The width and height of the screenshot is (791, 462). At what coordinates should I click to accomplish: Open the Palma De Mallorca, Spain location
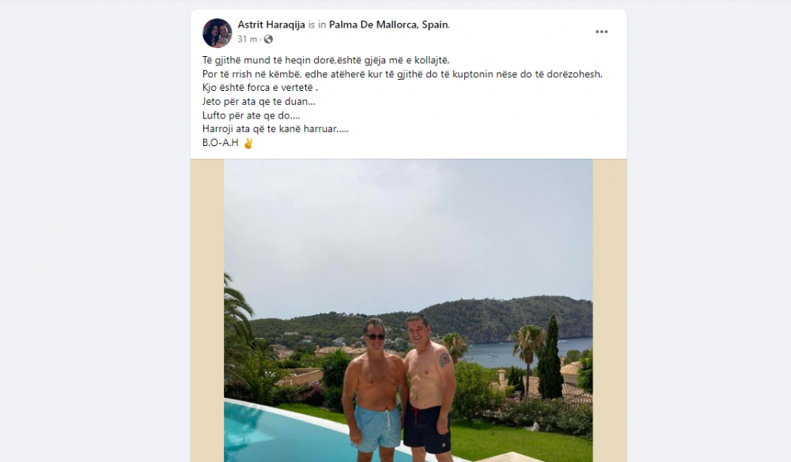pos(388,24)
